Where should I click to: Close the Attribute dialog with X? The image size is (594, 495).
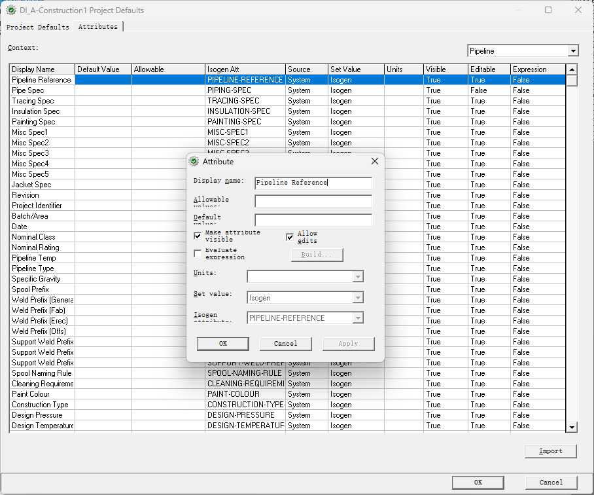tap(375, 161)
